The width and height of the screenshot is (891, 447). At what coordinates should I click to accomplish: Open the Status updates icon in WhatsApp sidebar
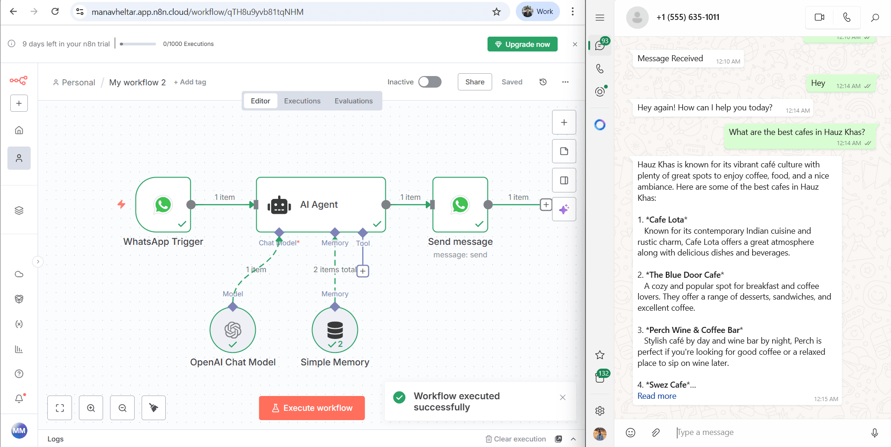point(600,91)
